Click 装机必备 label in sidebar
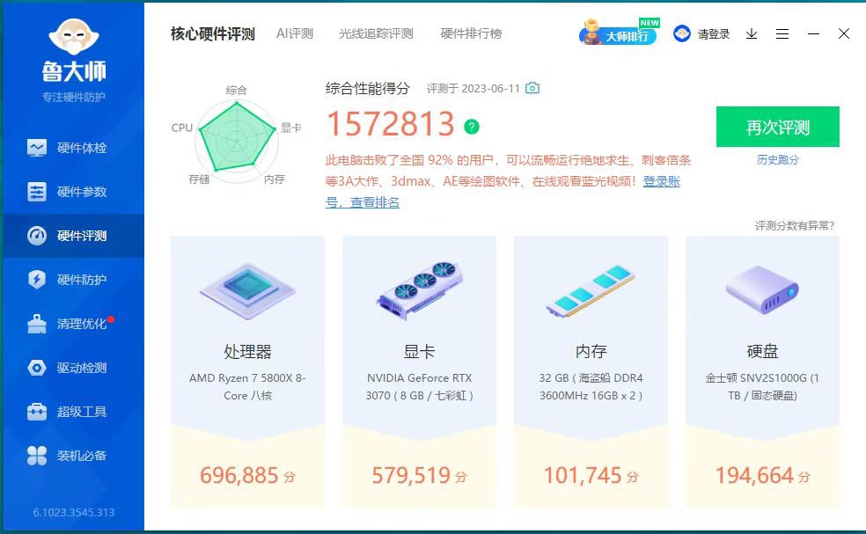 tap(82, 456)
